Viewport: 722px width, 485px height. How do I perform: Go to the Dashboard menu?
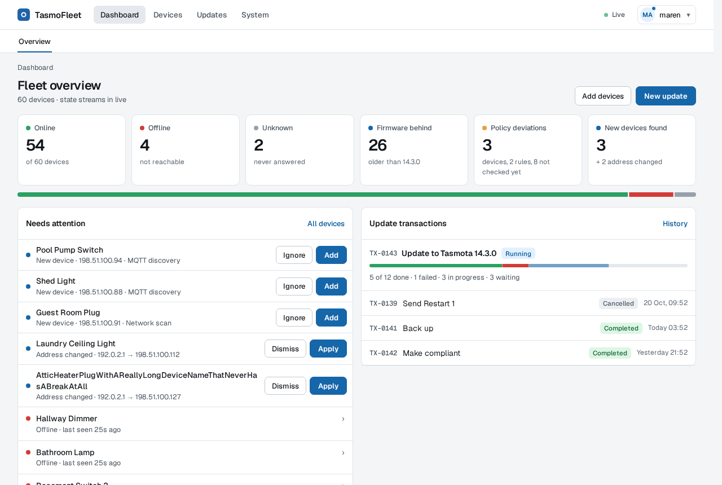[x=120, y=15]
